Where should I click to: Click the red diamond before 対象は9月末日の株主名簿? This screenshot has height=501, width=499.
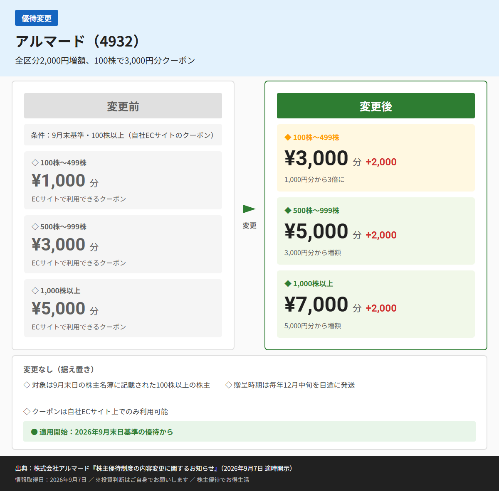click(x=27, y=385)
